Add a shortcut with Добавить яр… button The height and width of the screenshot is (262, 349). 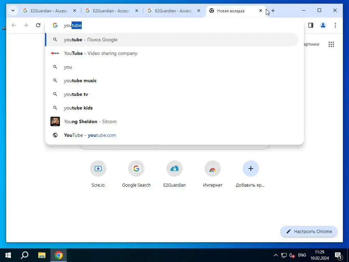(x=251, y=174)
